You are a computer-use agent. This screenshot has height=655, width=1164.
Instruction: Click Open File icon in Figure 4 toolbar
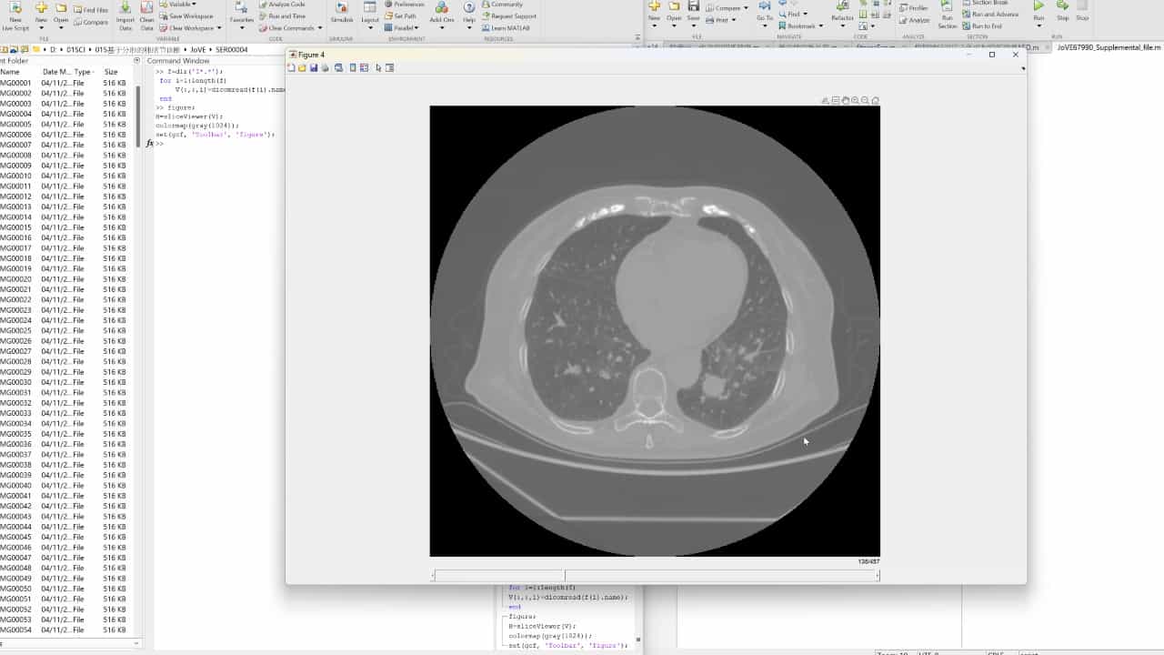[302, 68]
